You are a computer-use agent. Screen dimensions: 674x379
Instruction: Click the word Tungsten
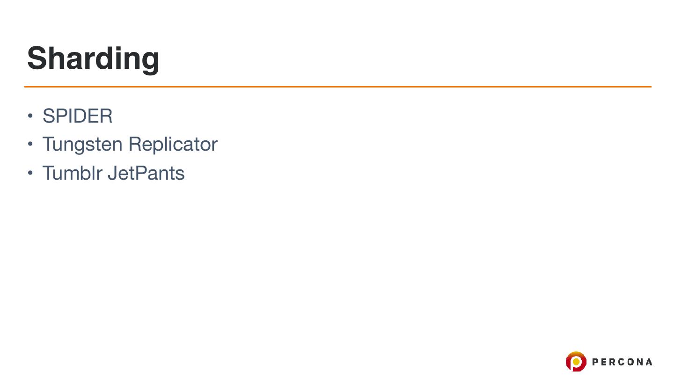coord(82,145)
